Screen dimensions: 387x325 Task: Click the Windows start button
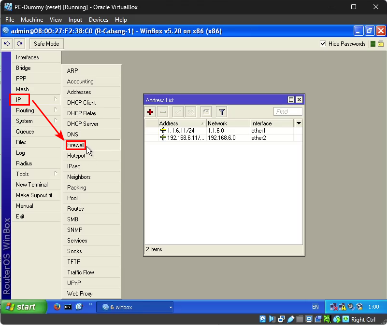coord(24,307)
